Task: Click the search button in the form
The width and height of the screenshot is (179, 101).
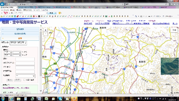Action: [10, 80]
